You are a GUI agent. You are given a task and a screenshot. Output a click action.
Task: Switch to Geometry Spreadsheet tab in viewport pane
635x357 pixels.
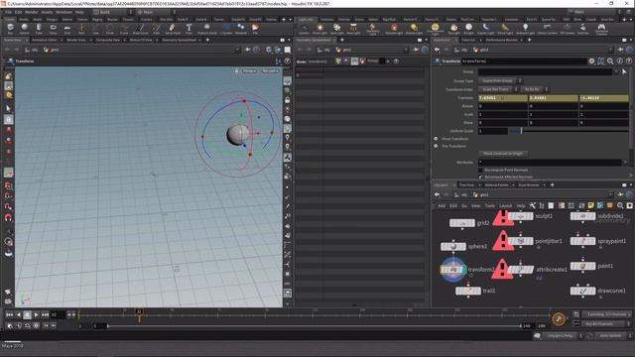179,40
